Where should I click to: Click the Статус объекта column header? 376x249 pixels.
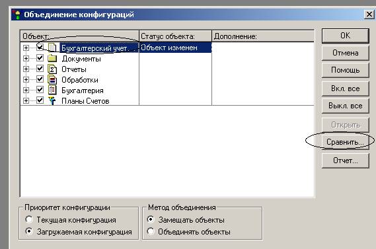click(175, 36)
